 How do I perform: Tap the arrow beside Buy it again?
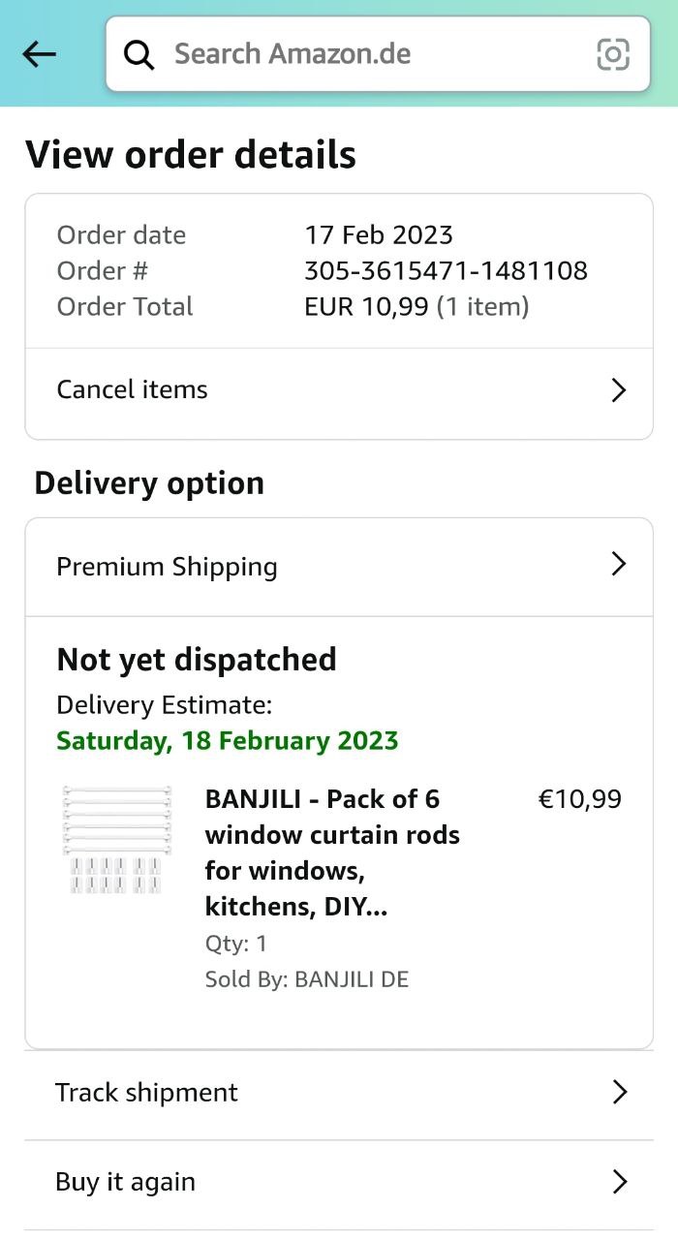tap(620, 1182)
